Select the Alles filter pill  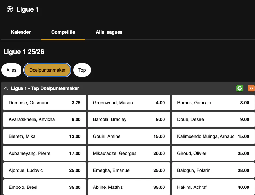click(11, 70)
